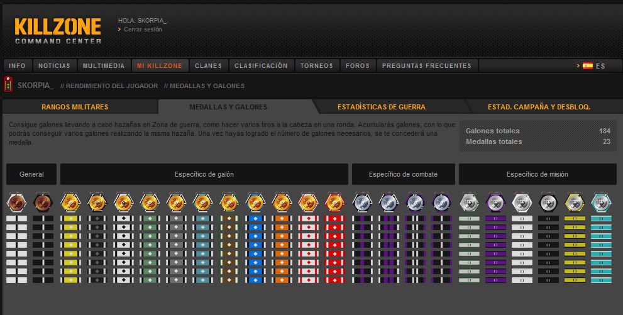Click the silver medal with yellow hexagon border
The image size is (623, 315).
coord(575,202)
